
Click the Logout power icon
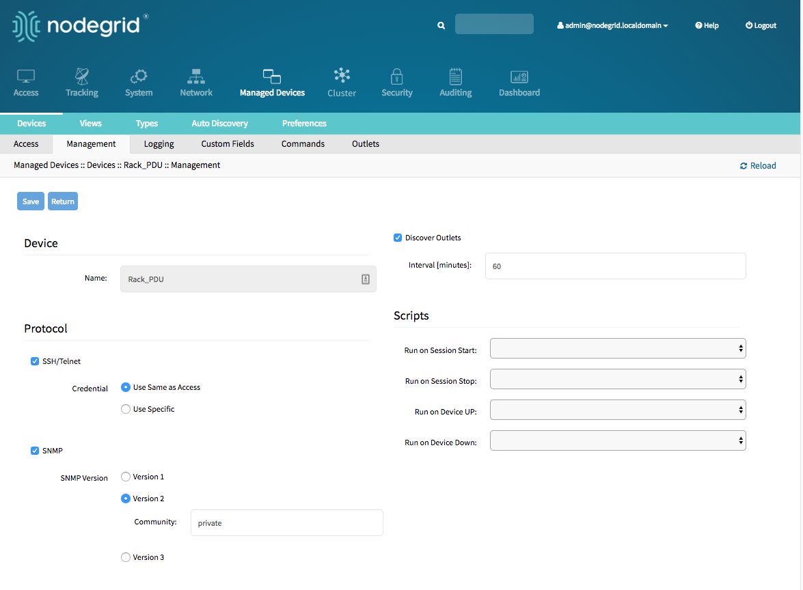pos(749,25)
